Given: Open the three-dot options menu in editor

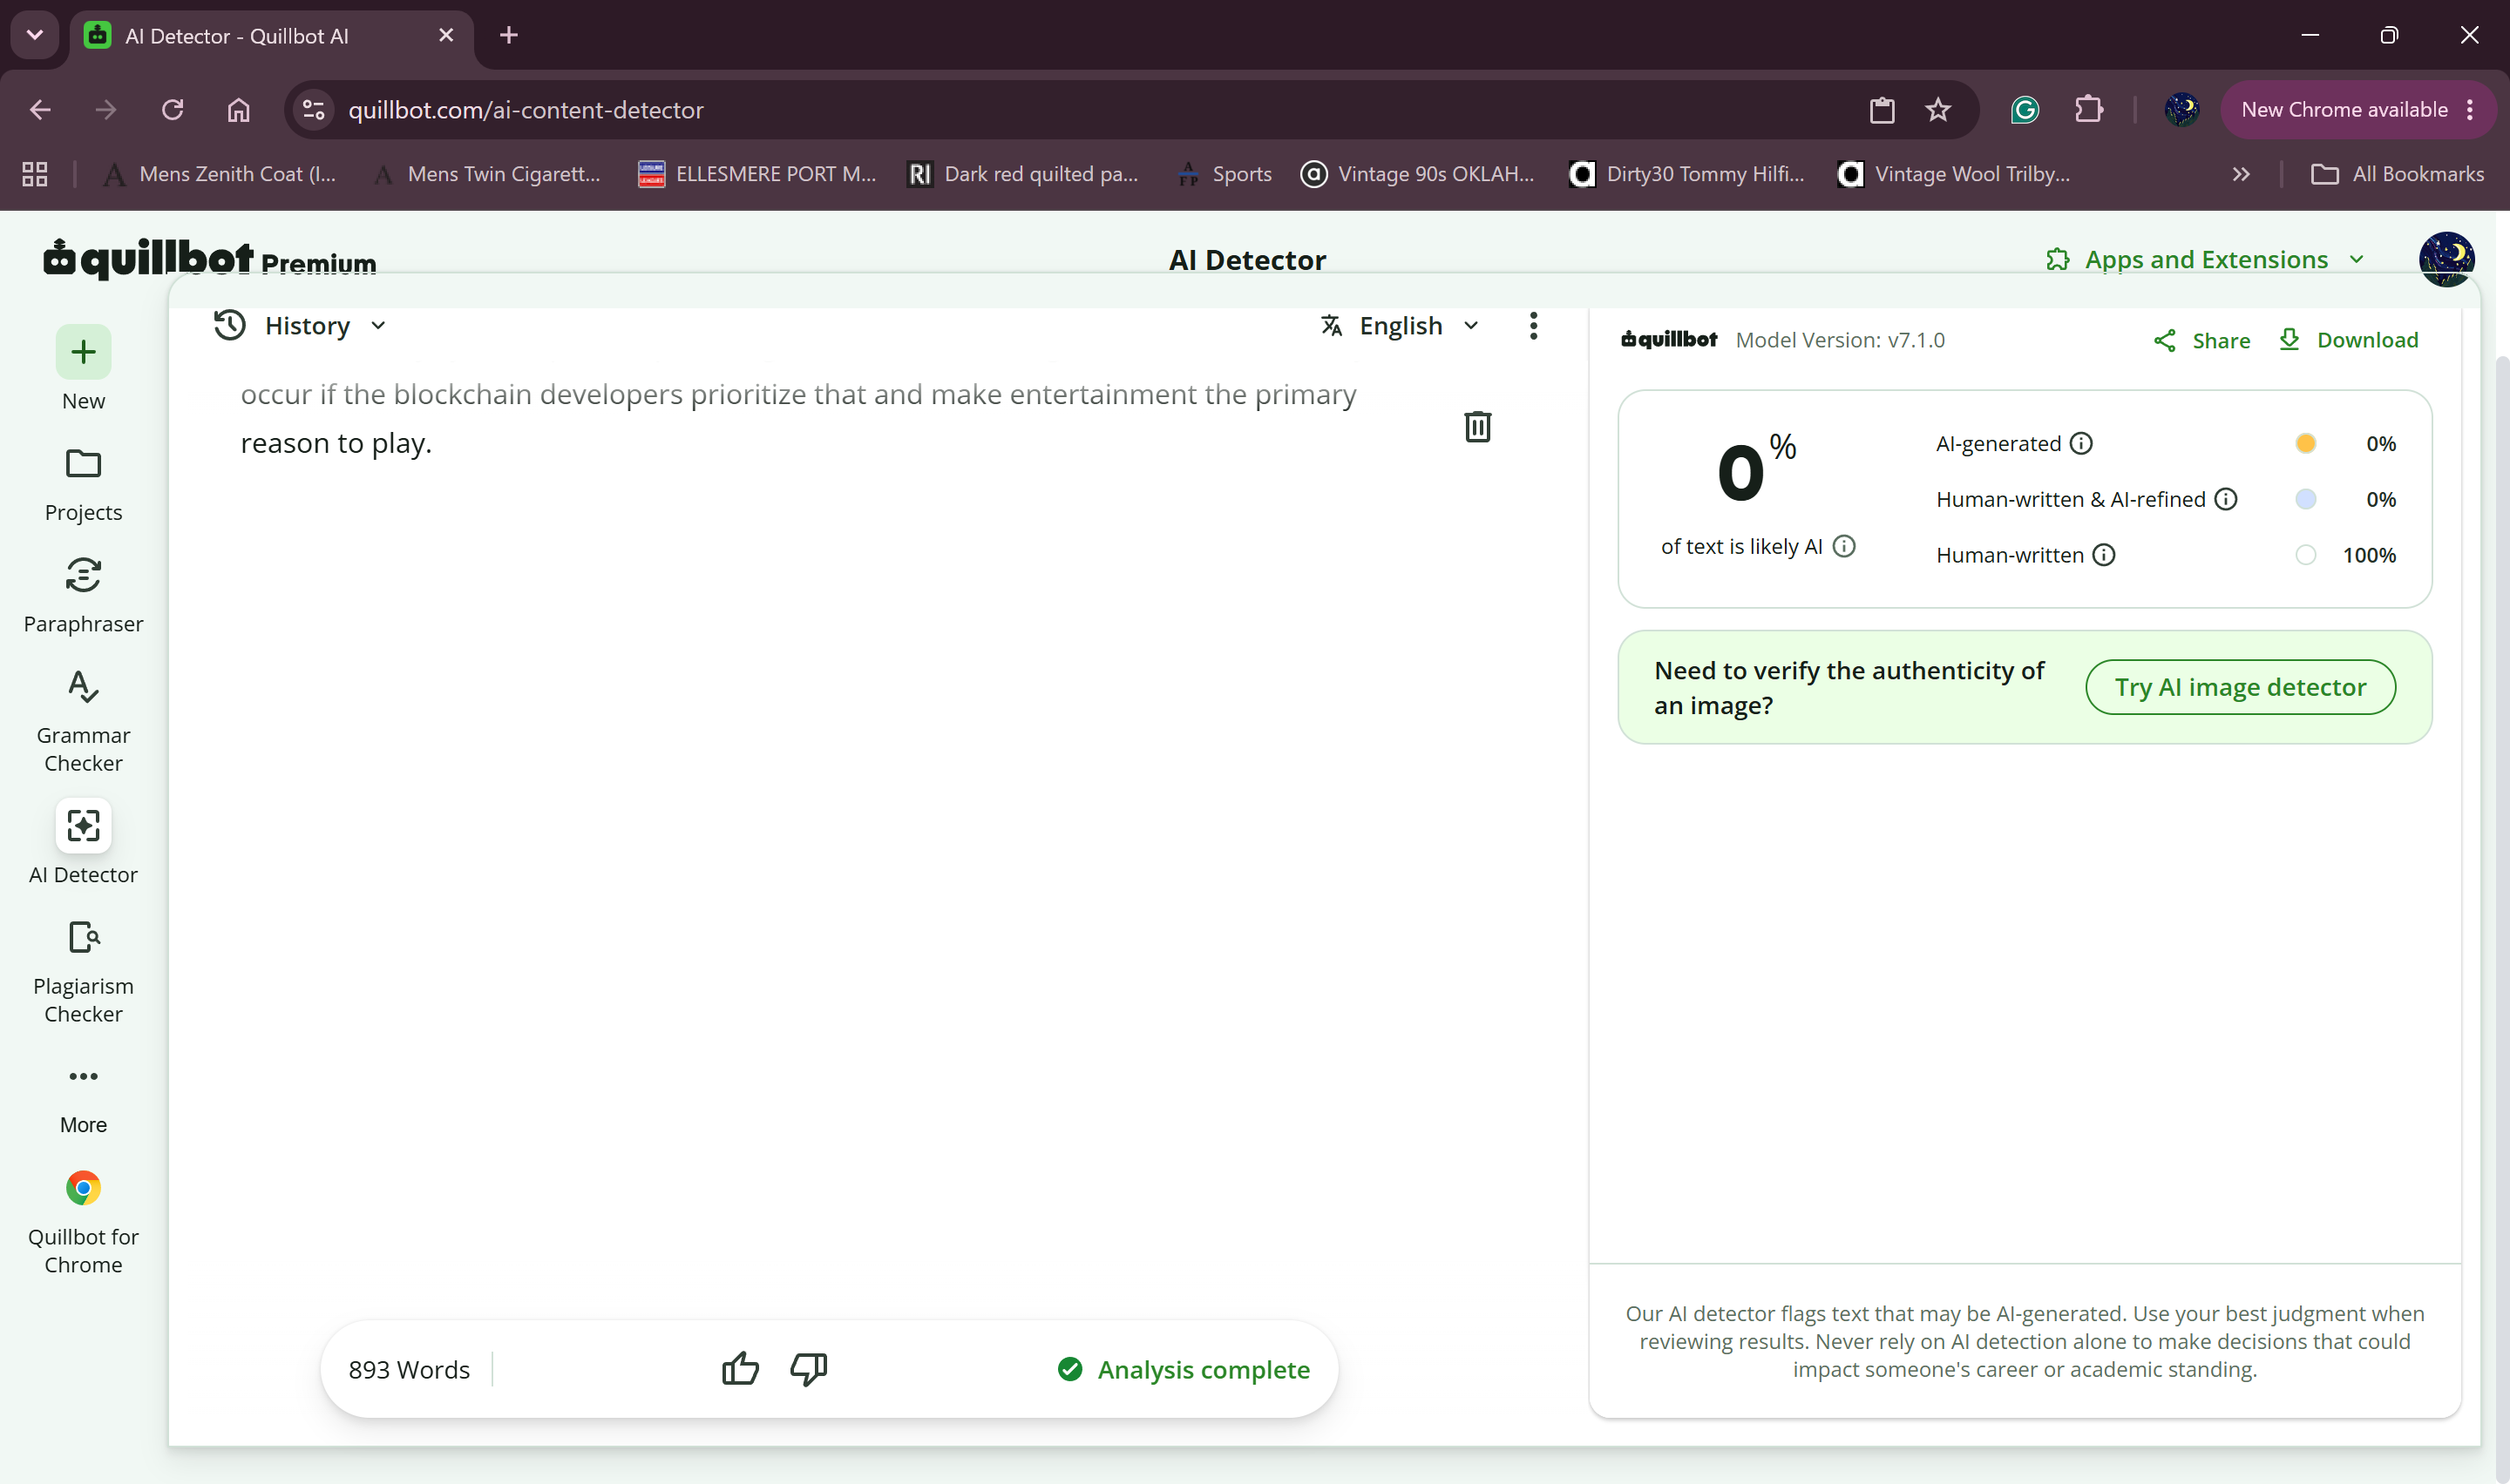Looking at the screenshot, I should point(1533,326).
